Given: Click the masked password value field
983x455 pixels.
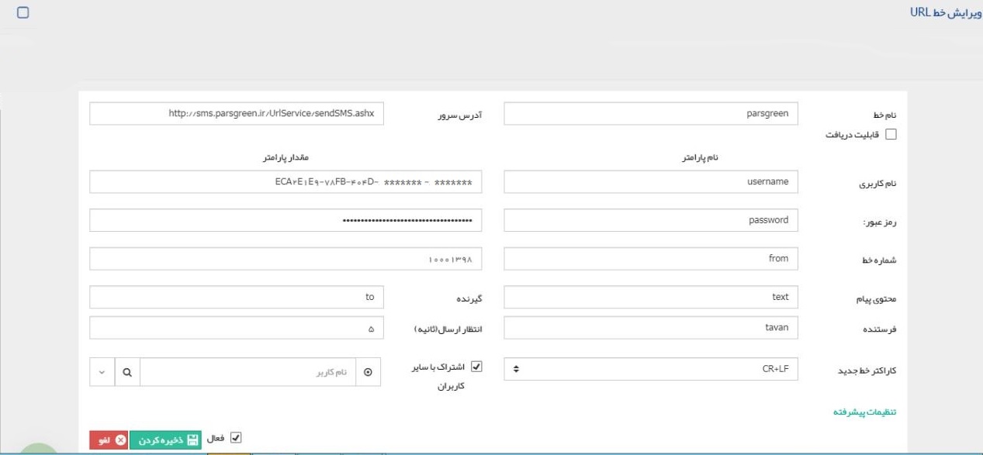Looking at the screenshot, I should (286, 220).
